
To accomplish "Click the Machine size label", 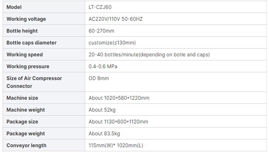I will coord(22,98).
